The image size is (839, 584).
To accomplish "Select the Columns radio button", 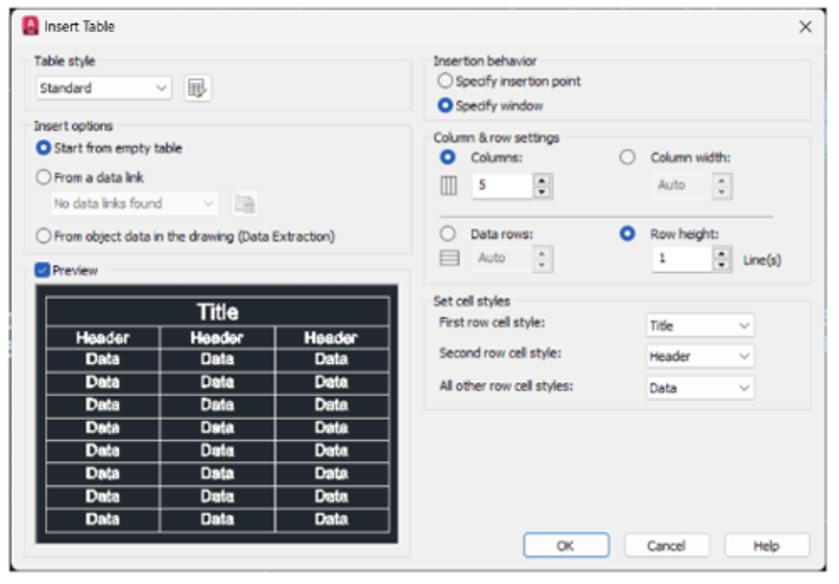I will (447, 157).
